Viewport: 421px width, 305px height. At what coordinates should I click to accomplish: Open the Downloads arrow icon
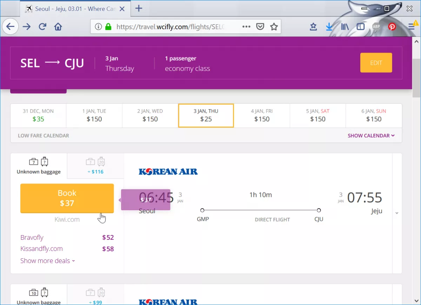click(x=329, y=27)
